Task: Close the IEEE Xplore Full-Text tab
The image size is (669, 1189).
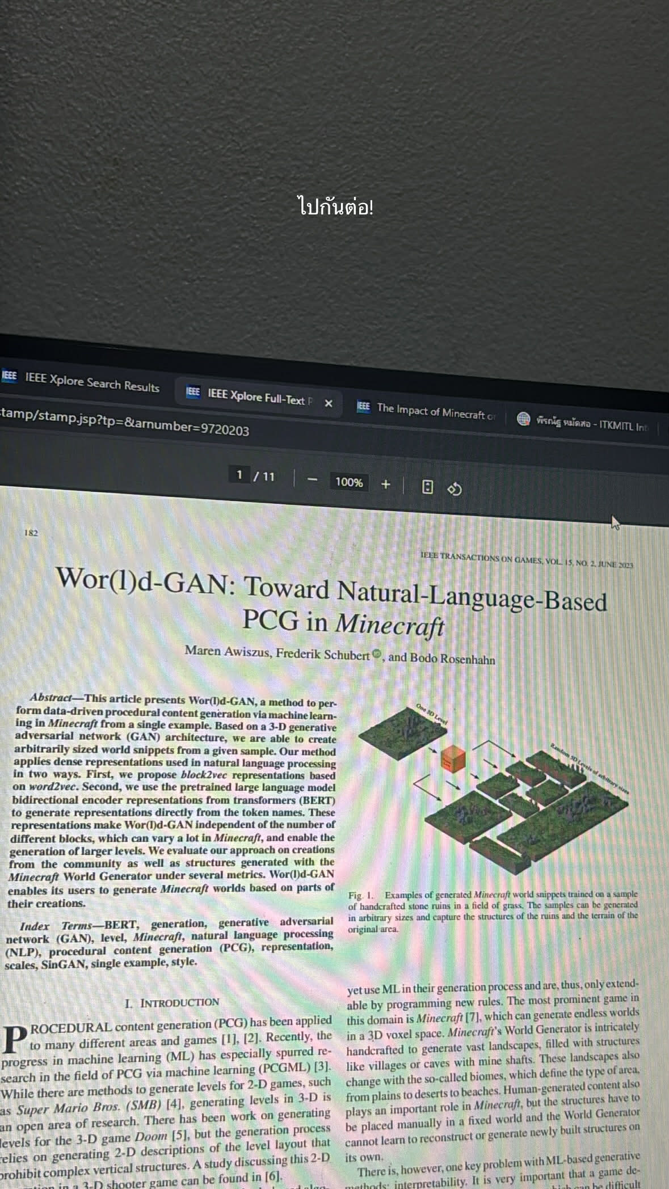Action: [x=328, y=403]
